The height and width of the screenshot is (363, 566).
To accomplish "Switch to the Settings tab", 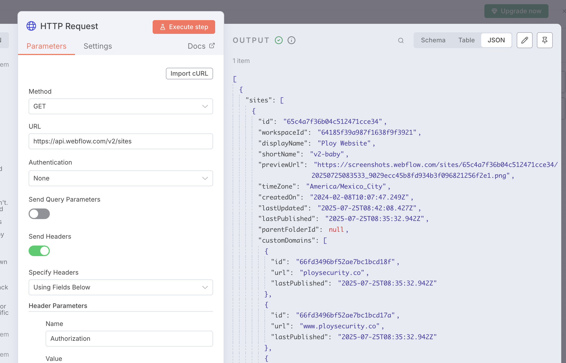I will pos(98,46).
